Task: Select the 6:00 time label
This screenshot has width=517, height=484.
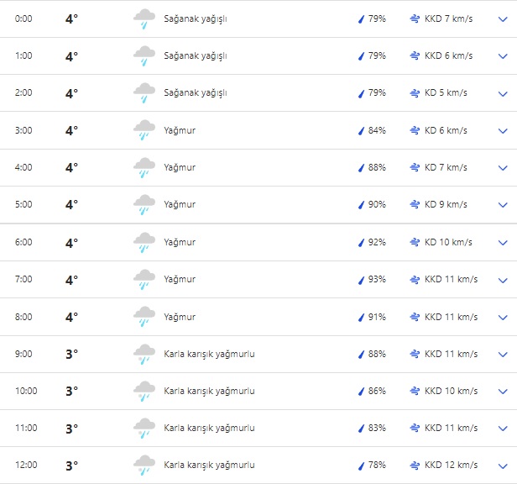Action: point(23,243)
